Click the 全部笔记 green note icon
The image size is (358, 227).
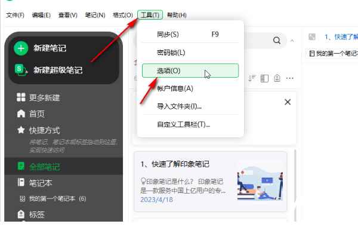pos(21,166)
